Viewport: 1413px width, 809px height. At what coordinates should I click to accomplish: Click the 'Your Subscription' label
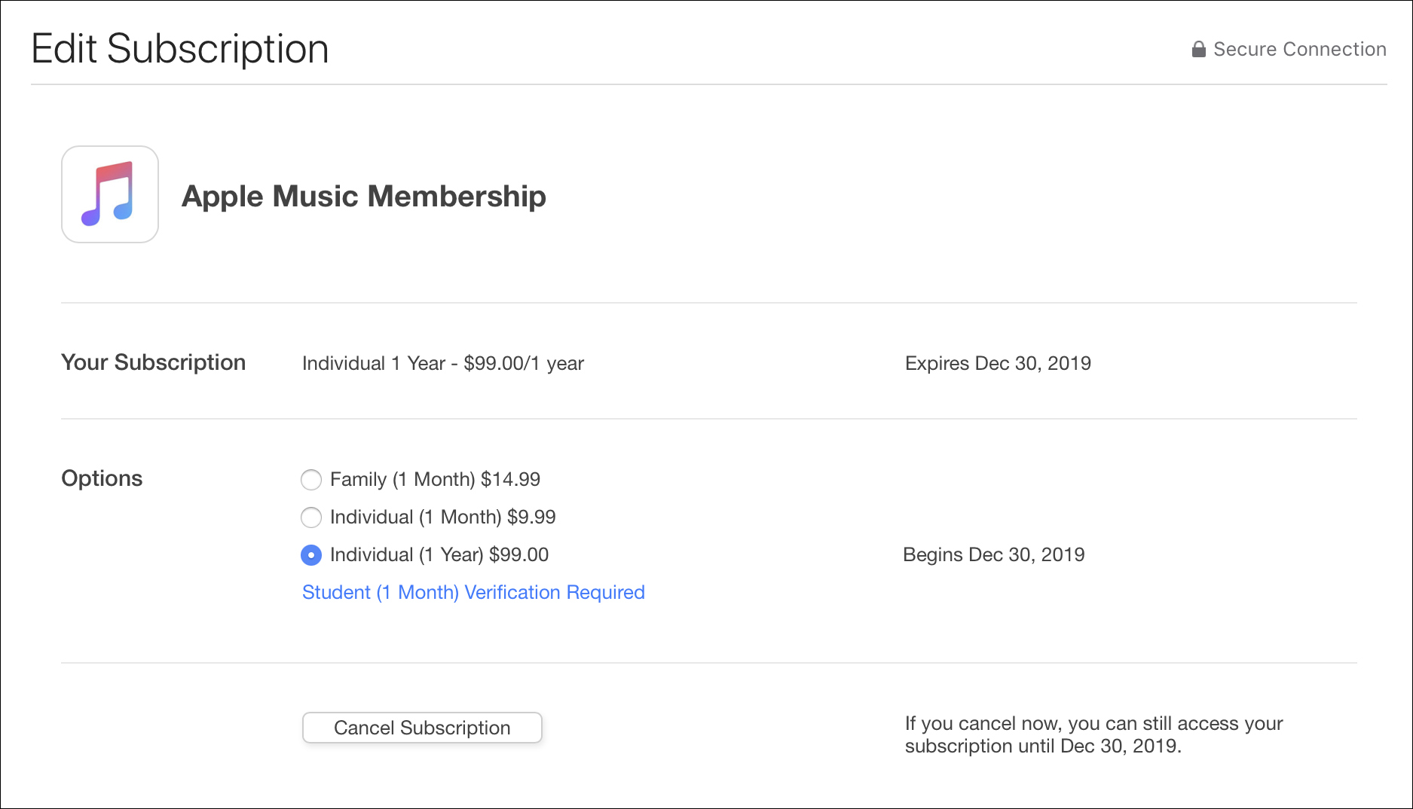tap(153, 362)
